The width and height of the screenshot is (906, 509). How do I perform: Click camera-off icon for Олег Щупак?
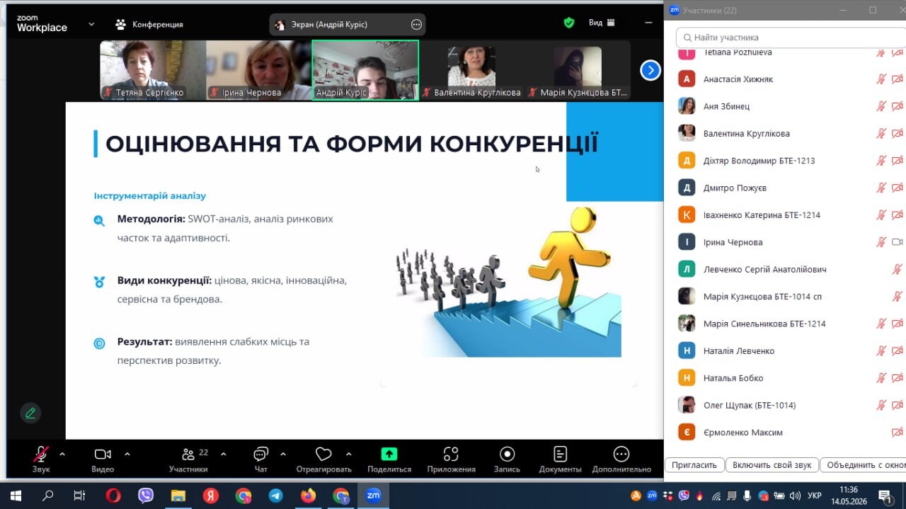point(898,405)
